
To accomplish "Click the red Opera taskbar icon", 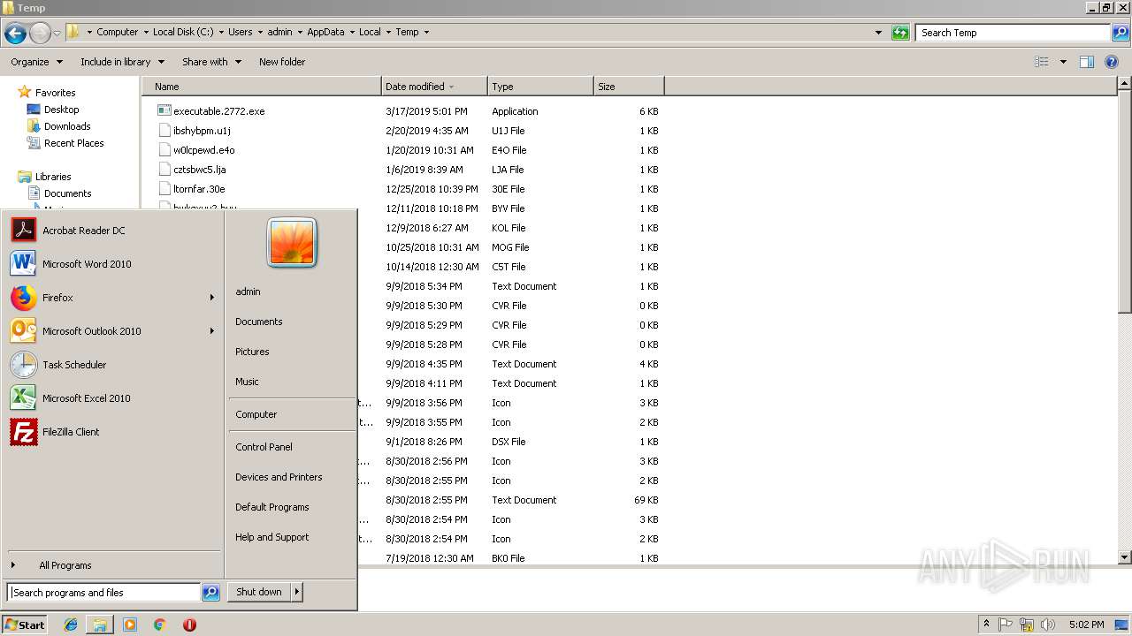I will 189,625.
